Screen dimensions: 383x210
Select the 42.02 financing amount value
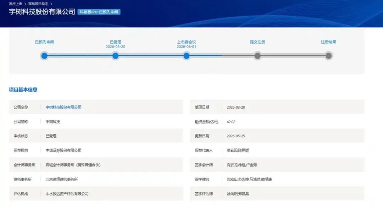coord(231,122)
